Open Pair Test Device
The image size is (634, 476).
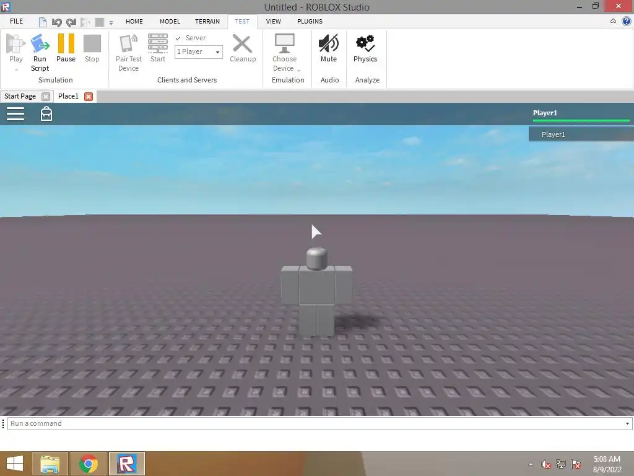coord(129,53)
